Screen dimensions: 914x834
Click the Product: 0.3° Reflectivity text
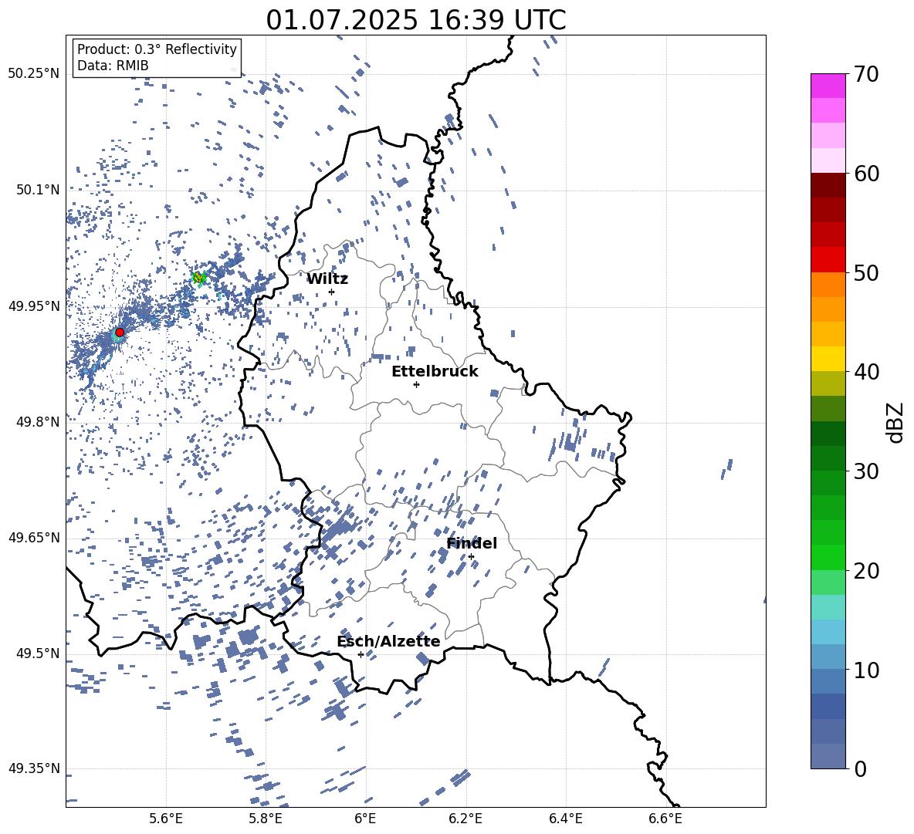click(x=157, y=49)
